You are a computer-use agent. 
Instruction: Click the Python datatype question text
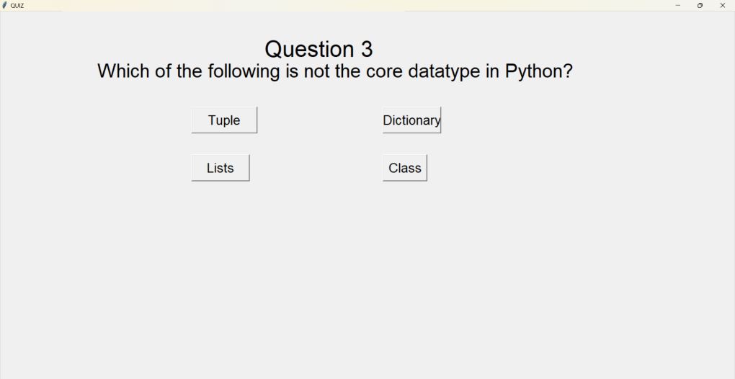[x=334, y=71]
